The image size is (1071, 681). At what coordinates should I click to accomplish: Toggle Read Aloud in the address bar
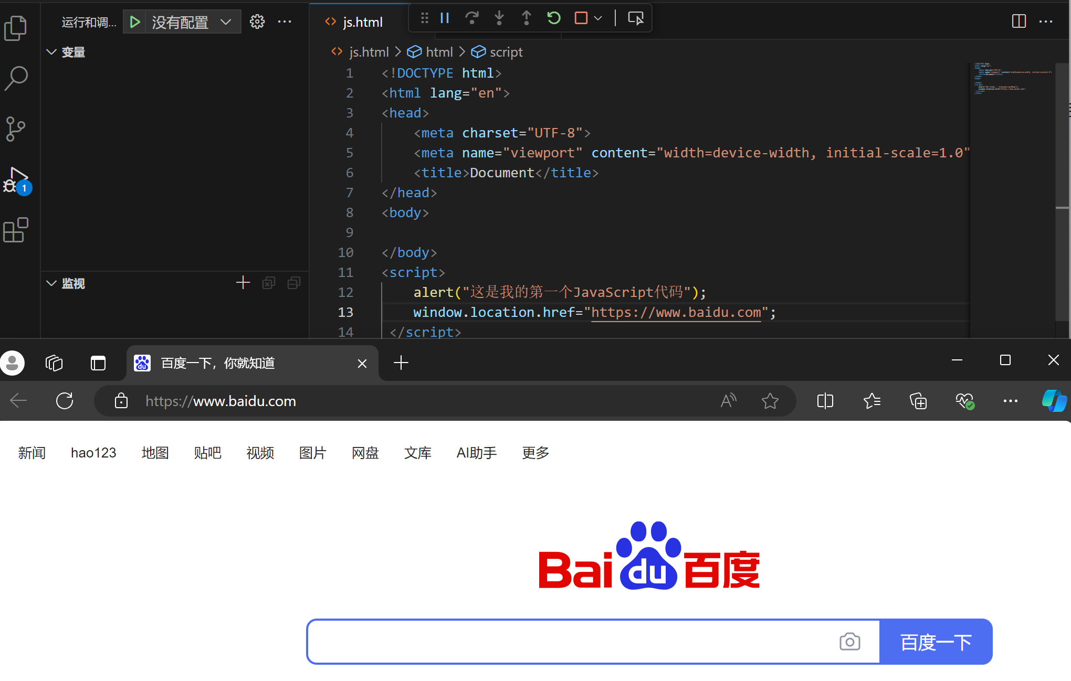729,401
